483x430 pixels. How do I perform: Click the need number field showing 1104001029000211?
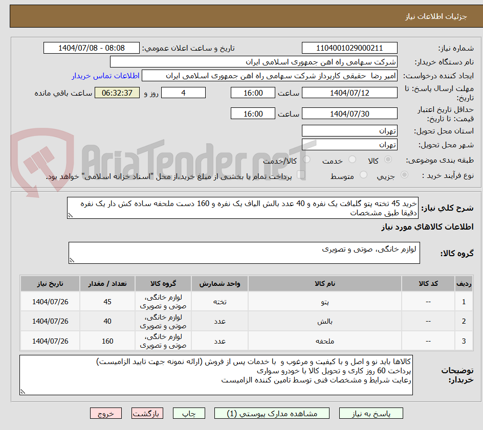coord(349,48)
